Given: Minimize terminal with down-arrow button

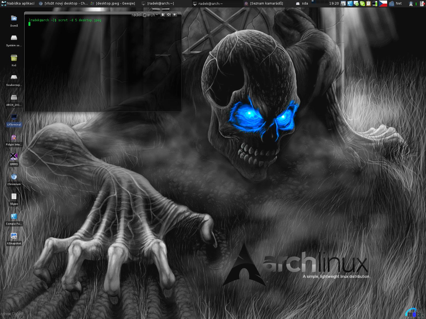Looking at the screenshot, I should 163,15.
